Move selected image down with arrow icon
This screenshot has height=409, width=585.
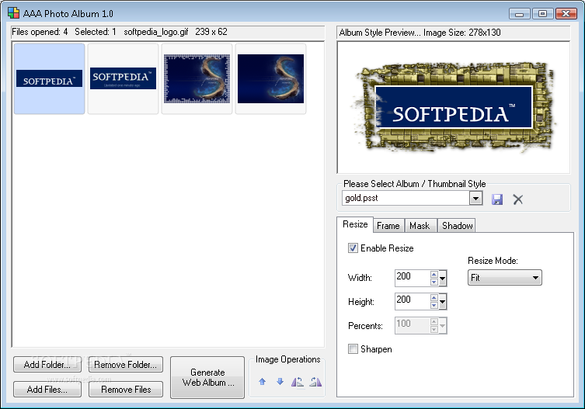[x=280, y=381]
